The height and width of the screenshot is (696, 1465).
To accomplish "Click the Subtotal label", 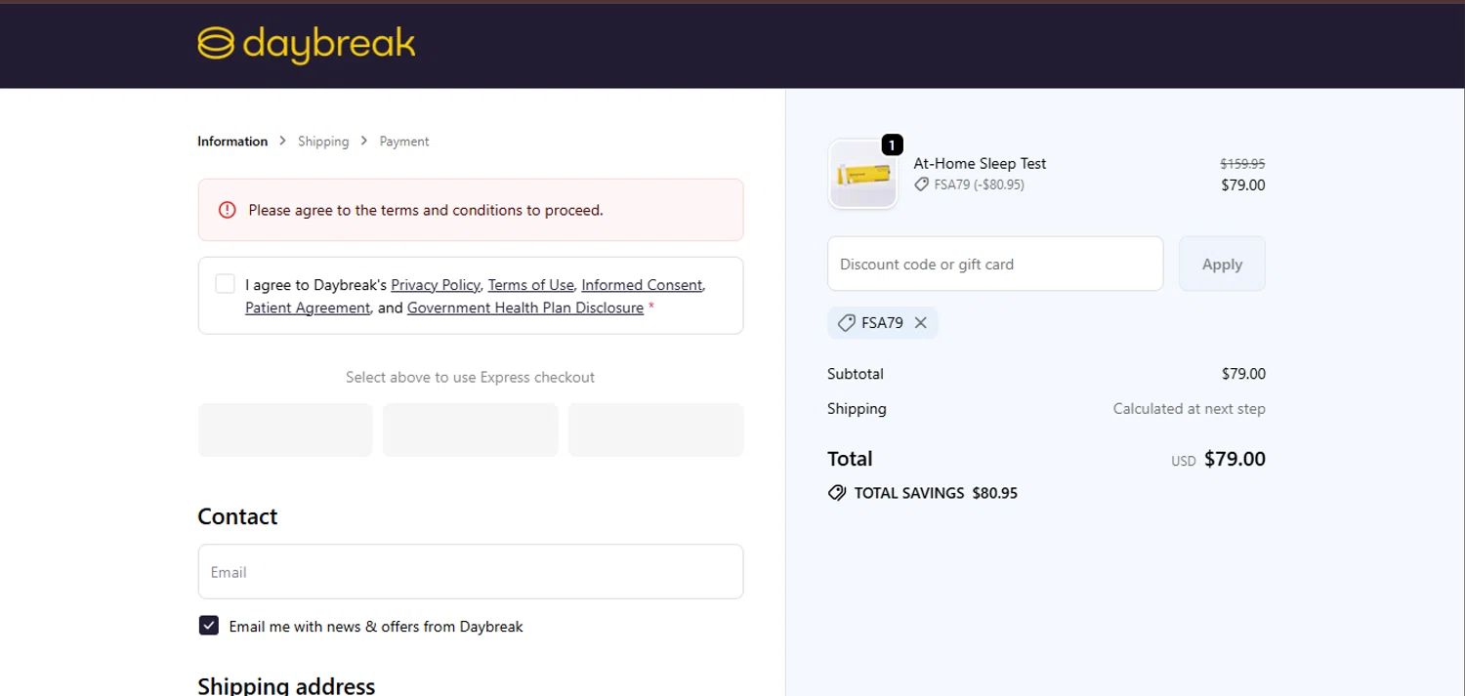I will [x=856, y=374].
